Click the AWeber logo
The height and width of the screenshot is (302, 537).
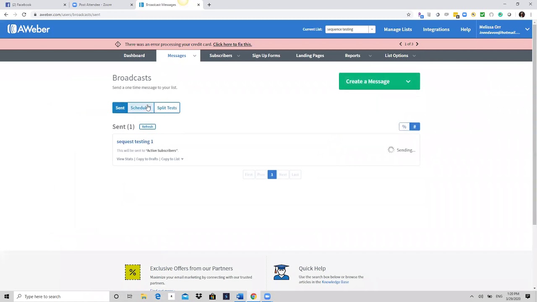[x=29, y=29]
